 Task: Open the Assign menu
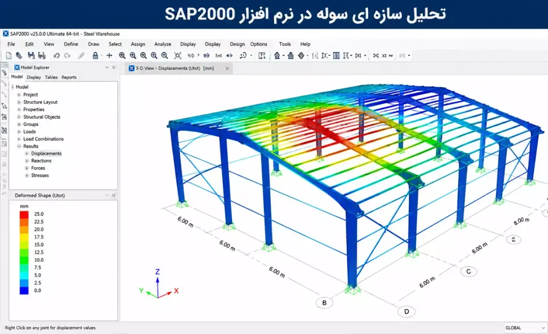[x=138, y=44]
